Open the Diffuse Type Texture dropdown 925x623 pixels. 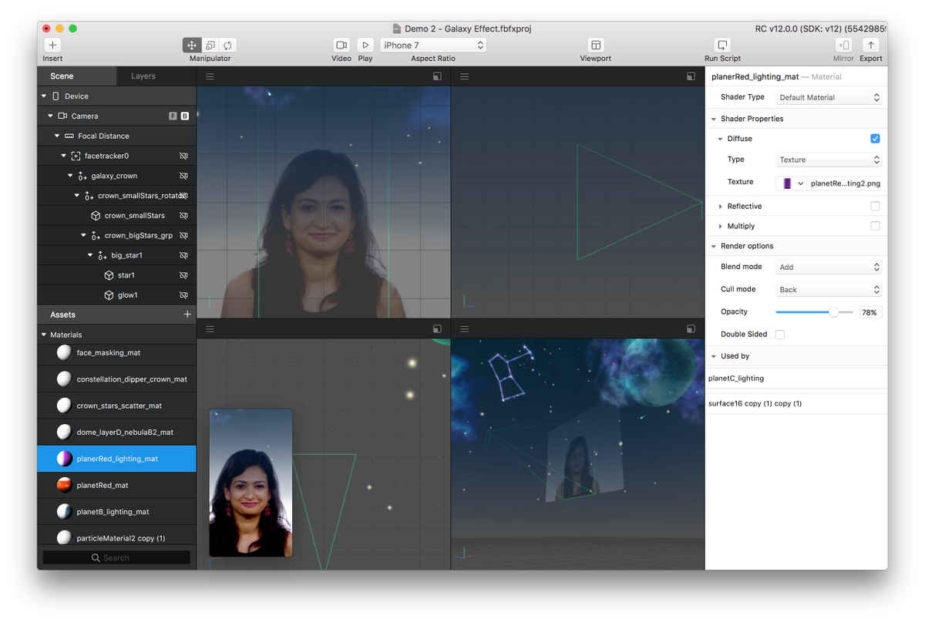click(829, 160)
